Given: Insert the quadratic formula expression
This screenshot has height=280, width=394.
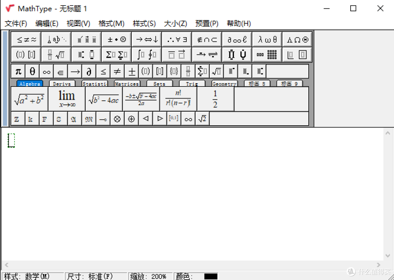Looking at the screenshot, I should [x=141, y=98].
